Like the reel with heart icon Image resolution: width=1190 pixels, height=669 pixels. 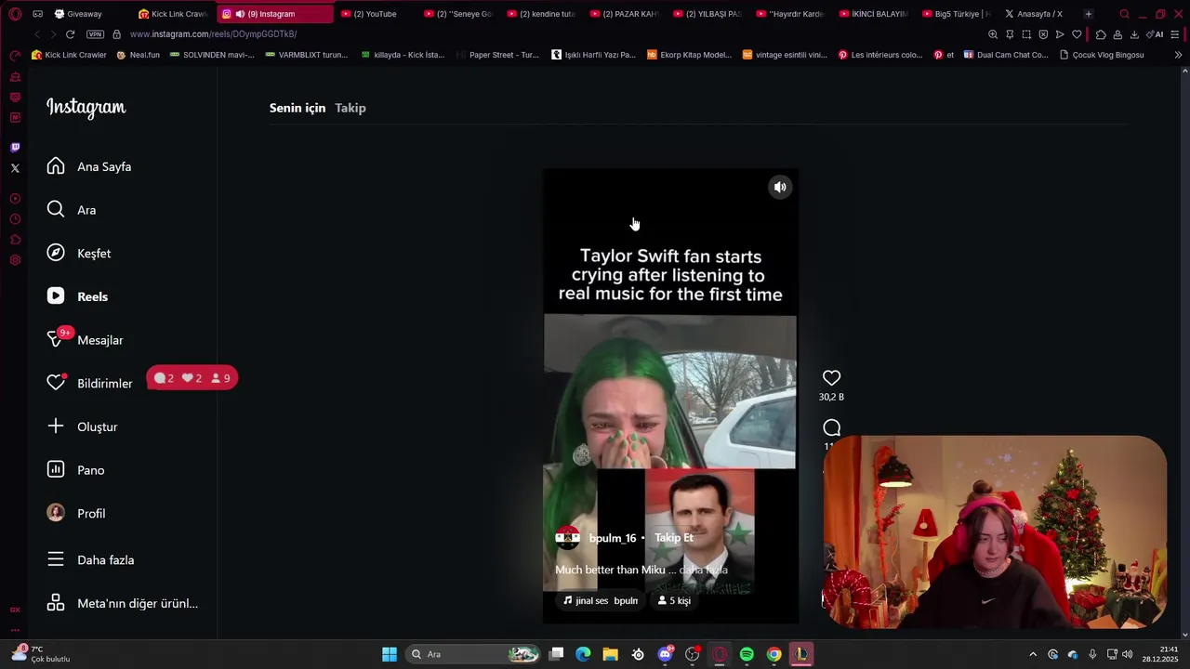[831, 378]
